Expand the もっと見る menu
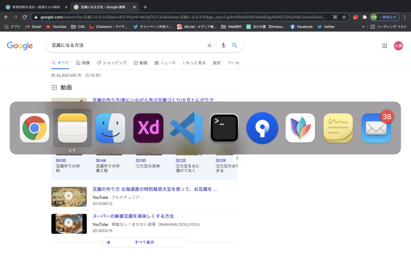The image size is (411, 256). coord(194,63)
